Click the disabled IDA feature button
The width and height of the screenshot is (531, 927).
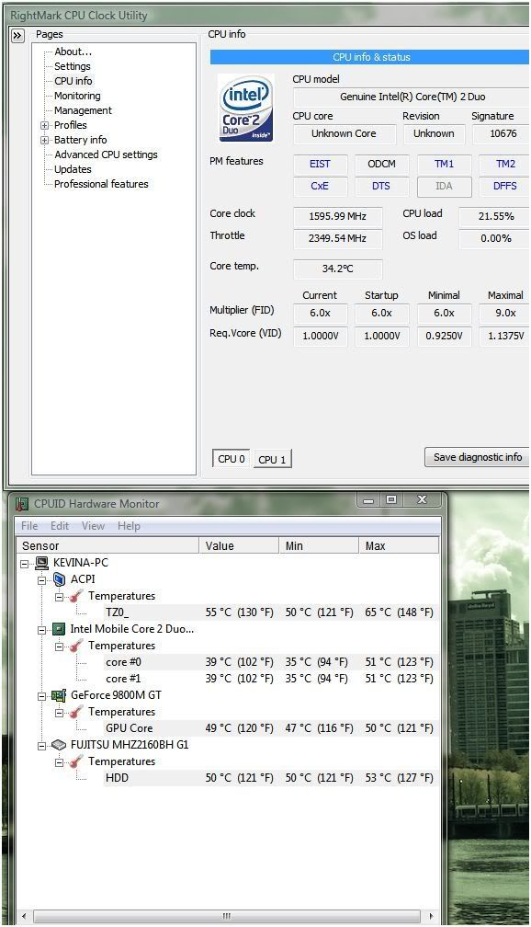[x=444, y=186]
